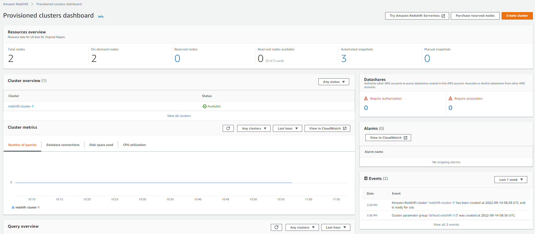Click the Cluster column header

pos(14,96)
